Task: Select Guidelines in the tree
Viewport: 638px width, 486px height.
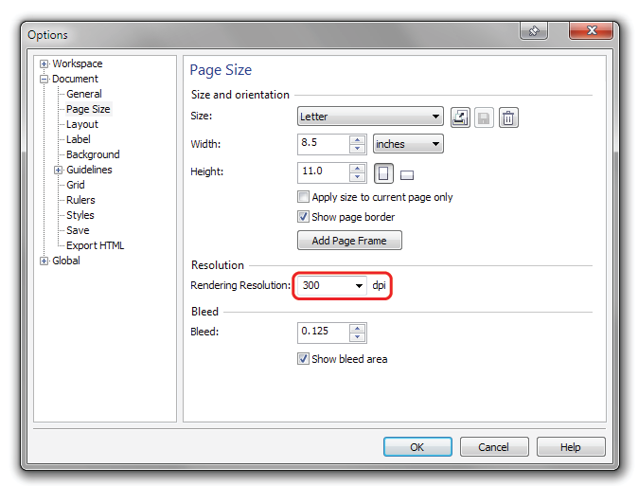Action: point(89,170)
